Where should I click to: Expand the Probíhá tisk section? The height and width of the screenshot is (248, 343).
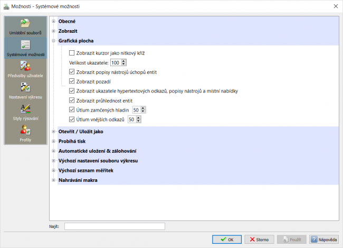54,141
